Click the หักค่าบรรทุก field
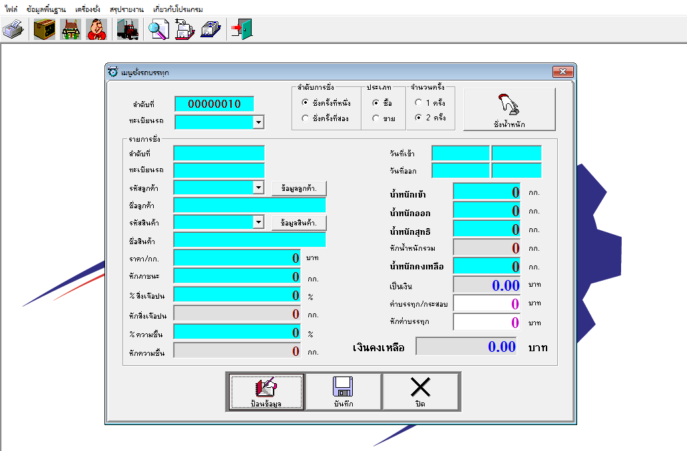 pyautogui.click(x=487, y=322)
